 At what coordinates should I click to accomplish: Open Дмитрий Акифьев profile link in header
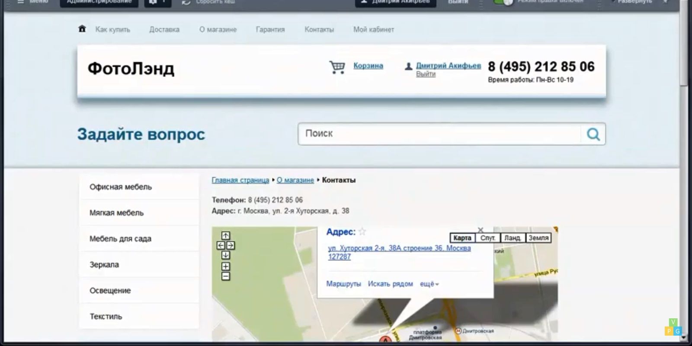pyautogui.click(x=449, y=65)
